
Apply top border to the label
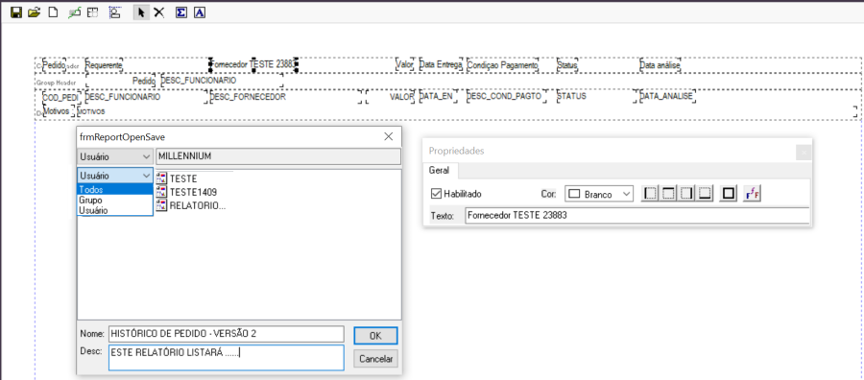point(669,194)
